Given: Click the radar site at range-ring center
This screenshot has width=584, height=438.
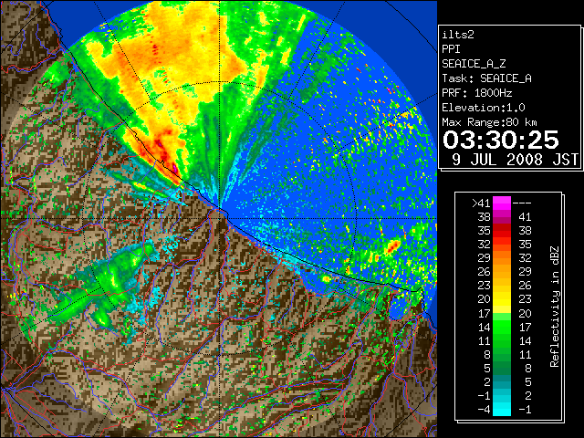Looking at the screenshot, I should pos(220,218).
